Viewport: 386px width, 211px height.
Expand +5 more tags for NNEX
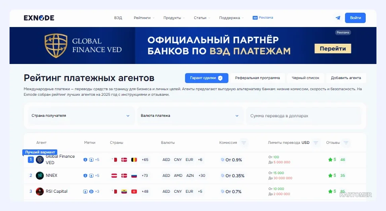coord(97,176)
